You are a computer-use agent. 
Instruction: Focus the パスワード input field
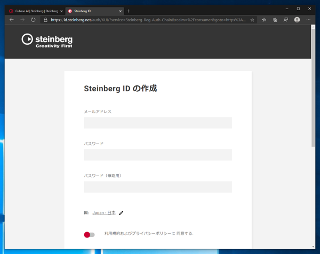pos(158,155)
